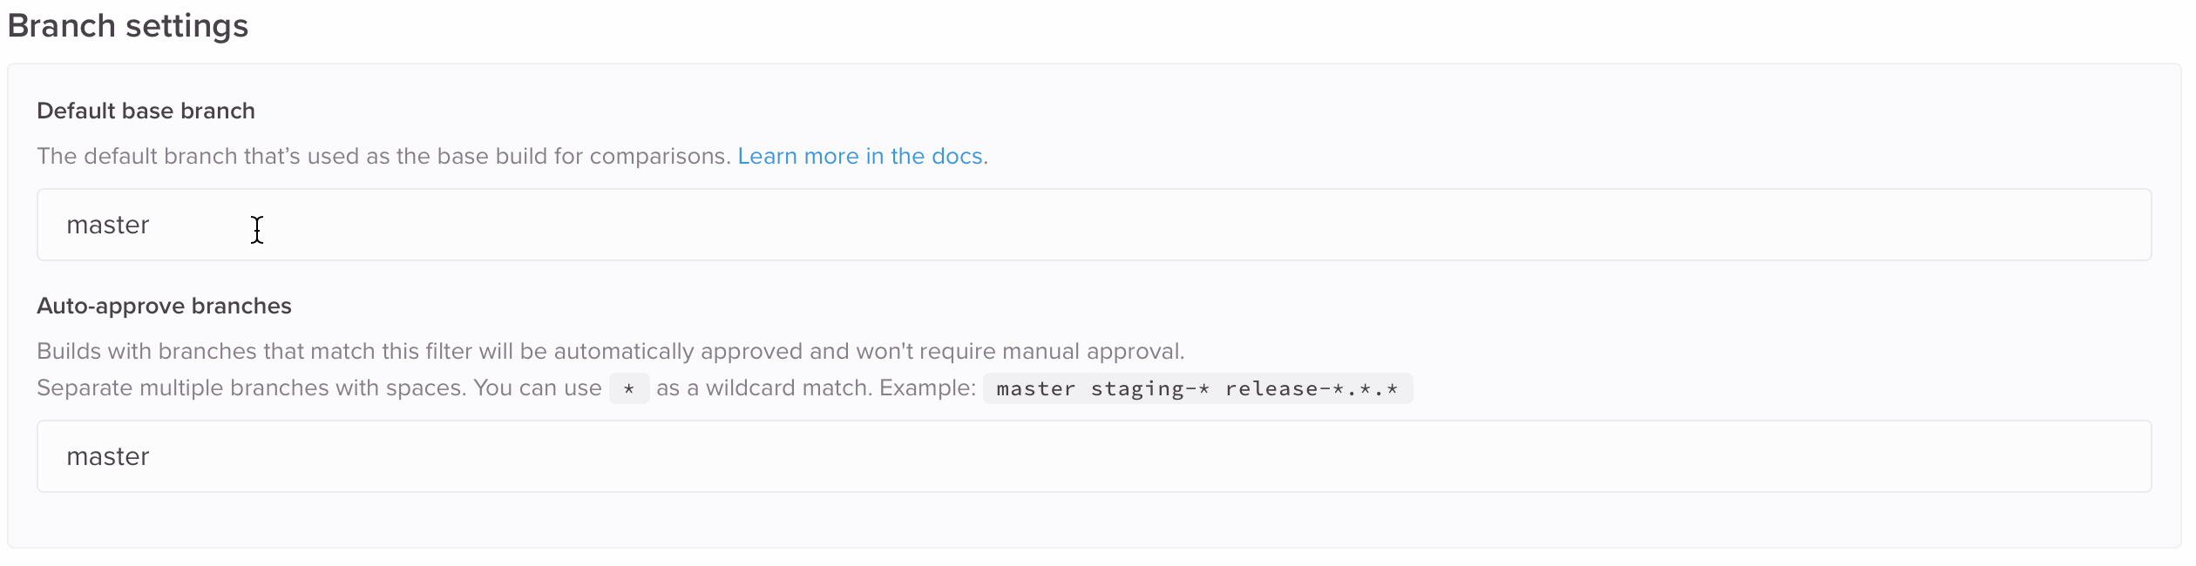Click the Branch settings heading
Screen dimensions: 2196x566
[128, 26]
